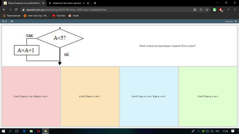Screen dimensions: 239x134
Task: Close the naurok test tab
Action: click(43, 3)
